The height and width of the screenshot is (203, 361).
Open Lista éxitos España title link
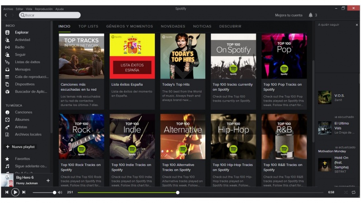(127, 84)
